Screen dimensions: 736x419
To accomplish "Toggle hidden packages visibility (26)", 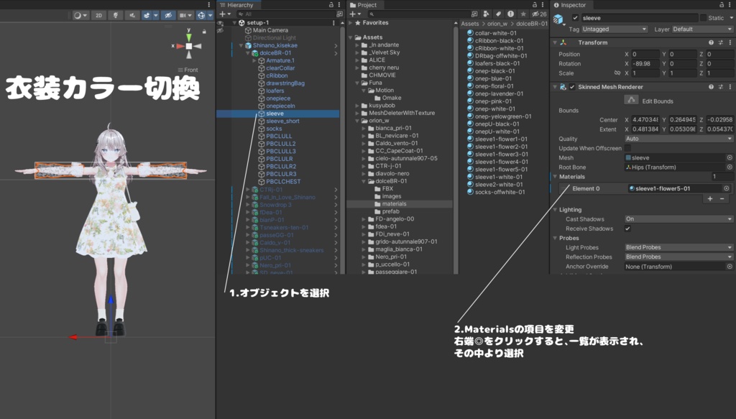I will coord(539,14).
